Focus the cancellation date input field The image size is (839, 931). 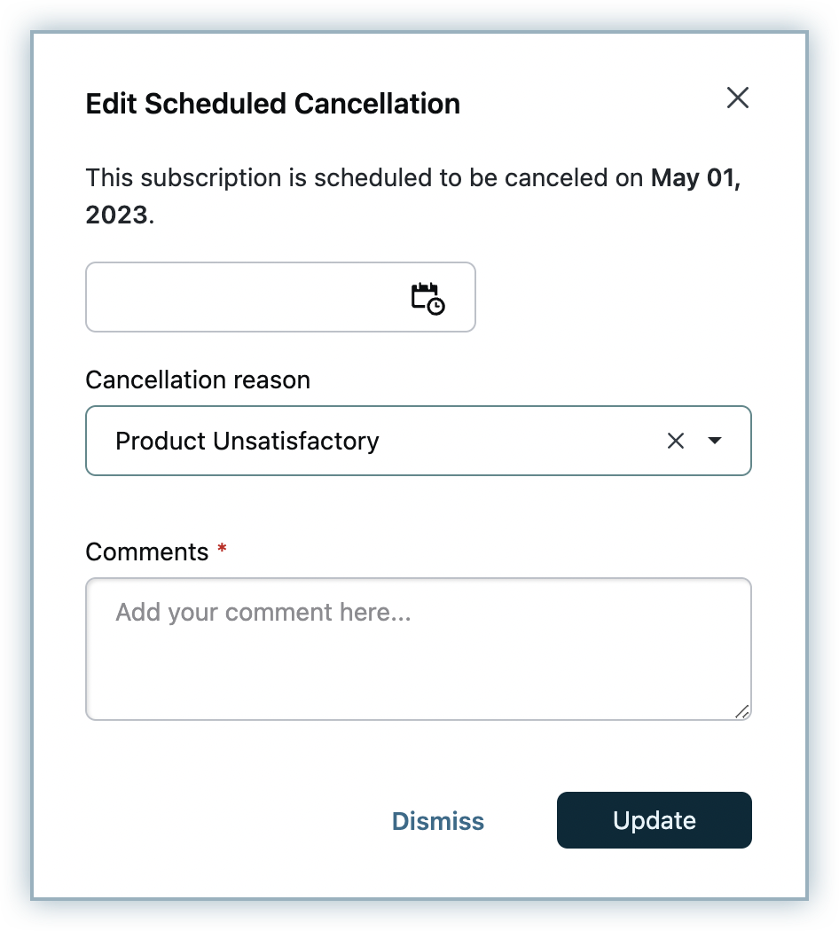tap(239, 298)
